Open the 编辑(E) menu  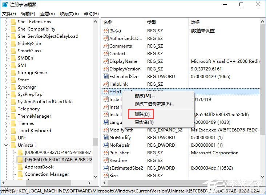coord(28,13)
